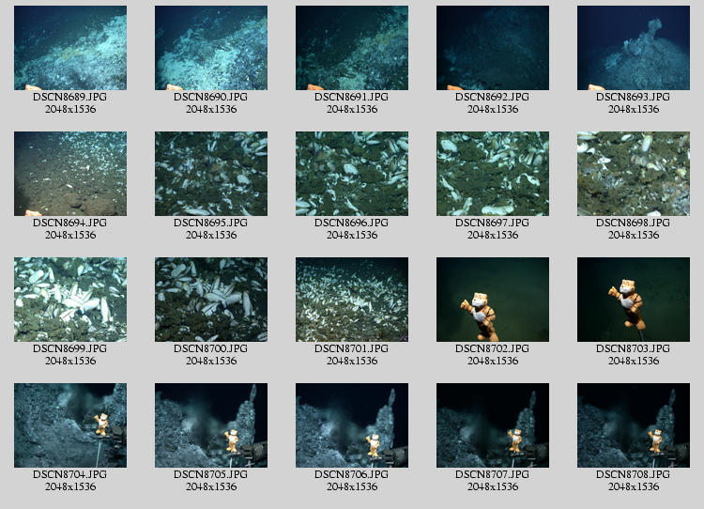View the DSCN8703.JPG tiger thumbnail
704x509 pixels.
click(x=634, y=300)
